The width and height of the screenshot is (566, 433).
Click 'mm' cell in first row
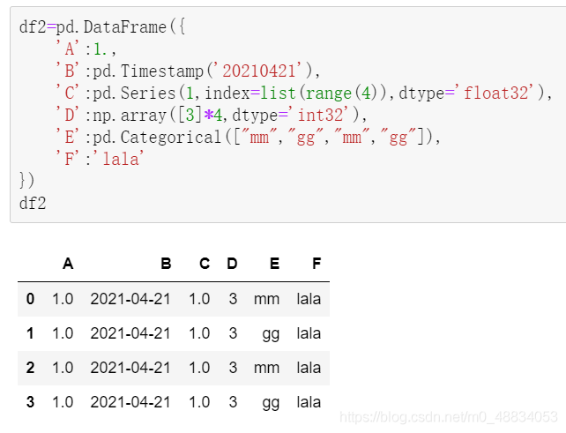pos(267,299)
